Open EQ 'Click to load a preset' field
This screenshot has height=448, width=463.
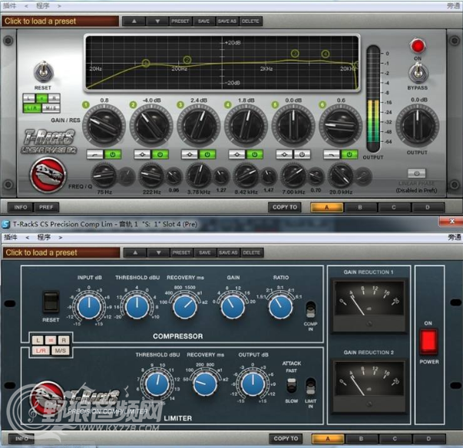pyautogui.click(x=61, y=21)
